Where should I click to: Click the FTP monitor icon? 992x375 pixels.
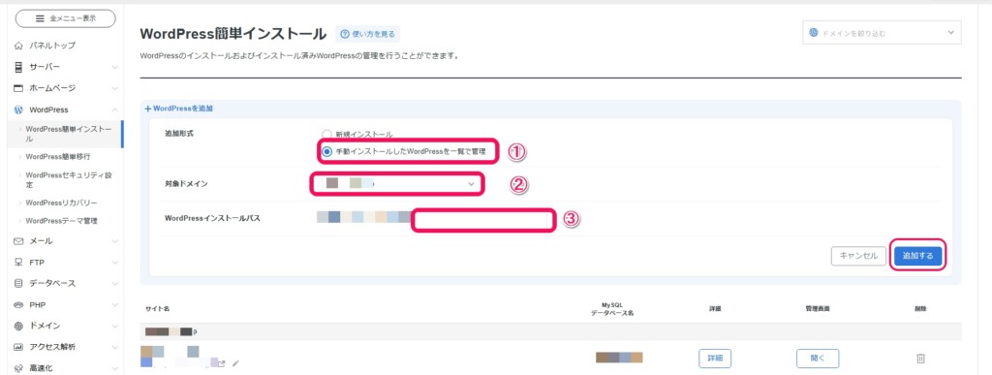pos(18,263)
